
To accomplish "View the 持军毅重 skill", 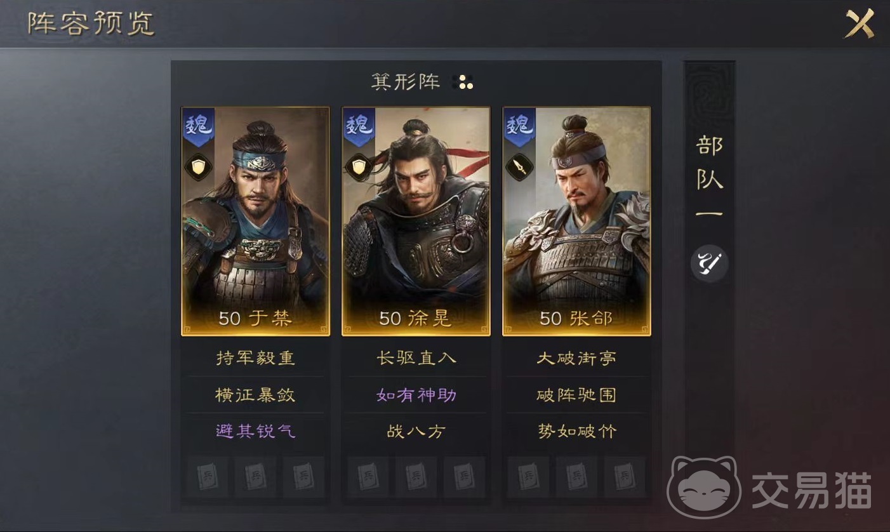I will (x=255, y=358).
